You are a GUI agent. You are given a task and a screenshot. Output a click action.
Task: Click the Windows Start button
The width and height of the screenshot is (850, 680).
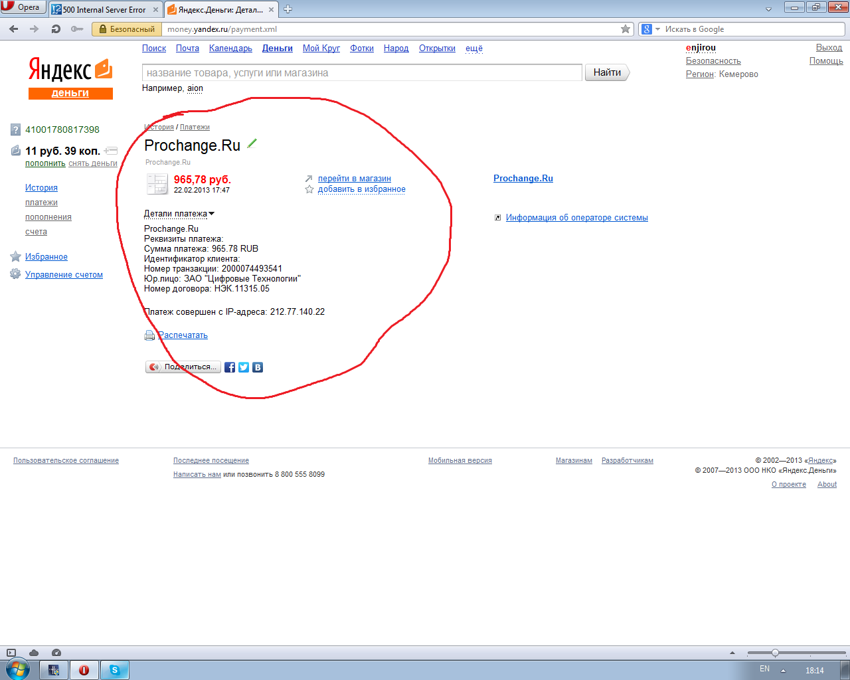17,669
